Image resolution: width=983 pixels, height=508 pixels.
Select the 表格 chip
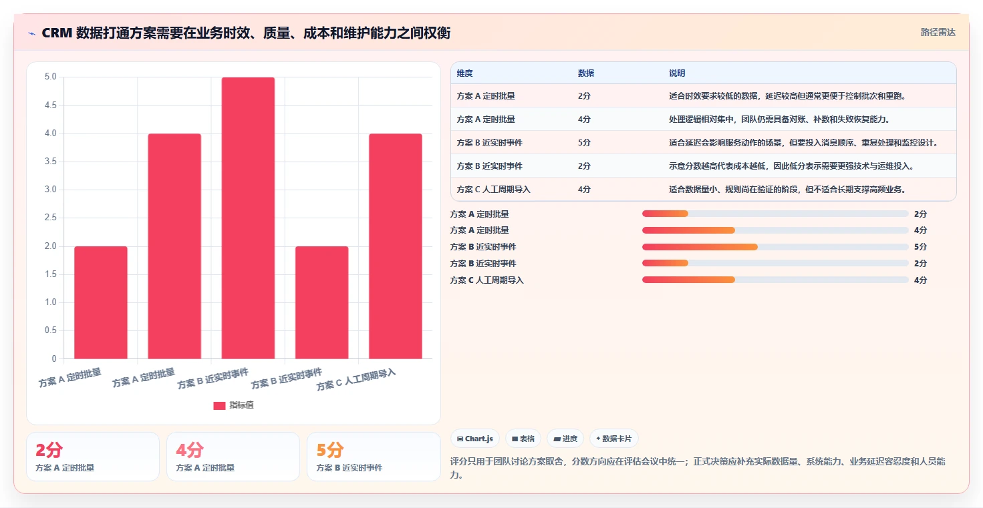pos(523,439)
